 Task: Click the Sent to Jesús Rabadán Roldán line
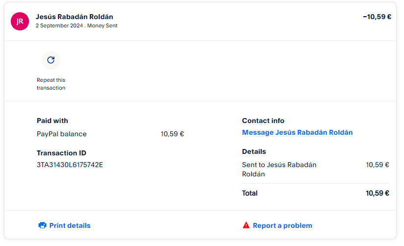pos(279,169)
